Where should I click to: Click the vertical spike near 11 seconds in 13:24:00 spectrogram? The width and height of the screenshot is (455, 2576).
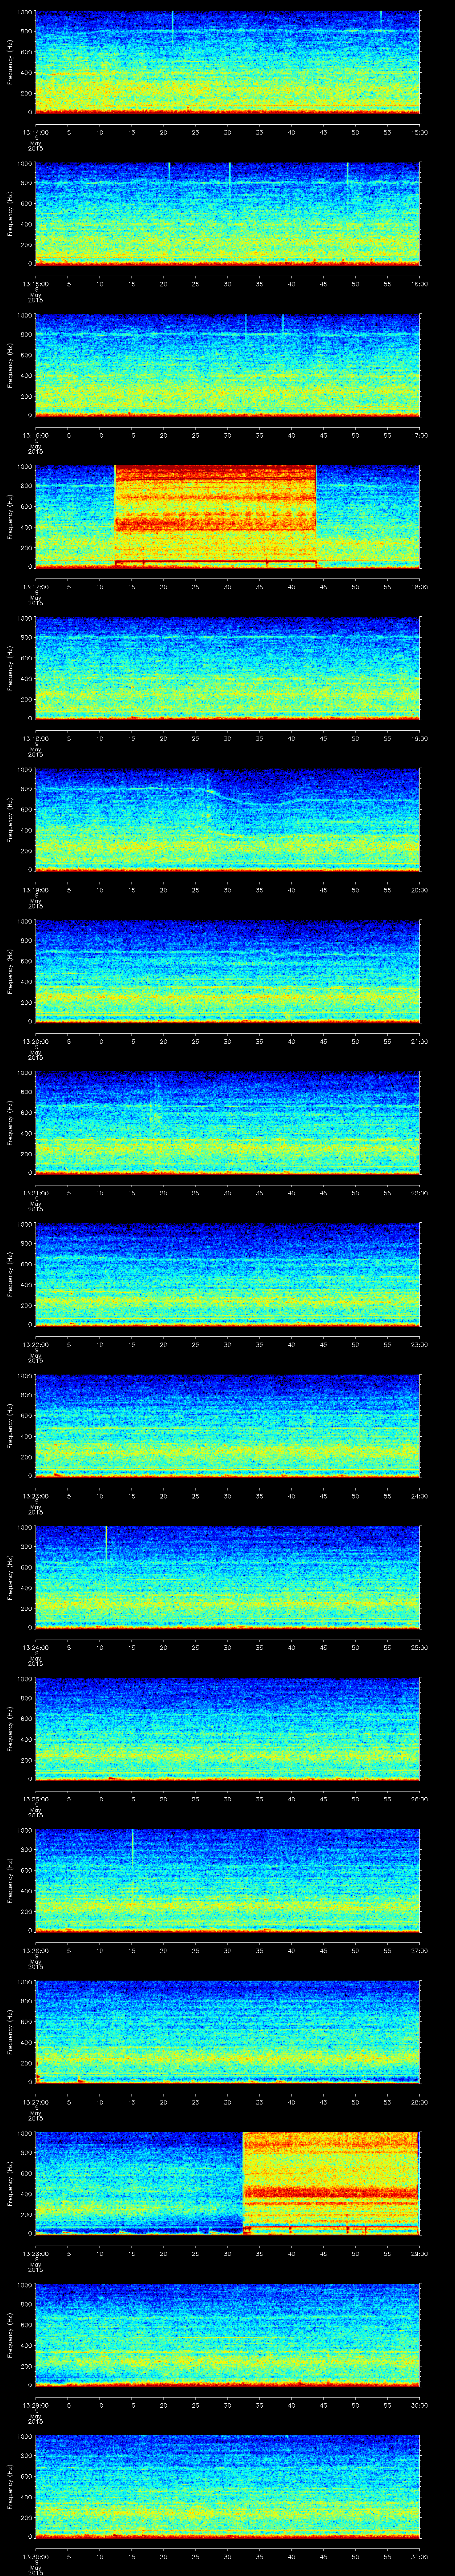coord(106,1560)
